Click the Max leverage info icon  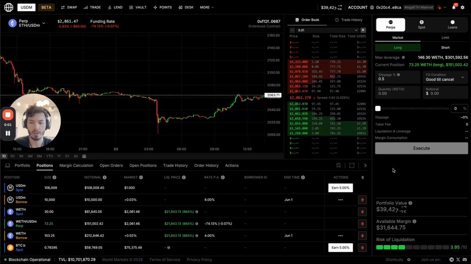tap(403, 57)
